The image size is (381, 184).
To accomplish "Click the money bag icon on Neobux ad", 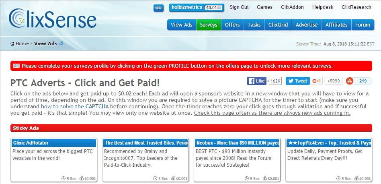I will (265, 179).
